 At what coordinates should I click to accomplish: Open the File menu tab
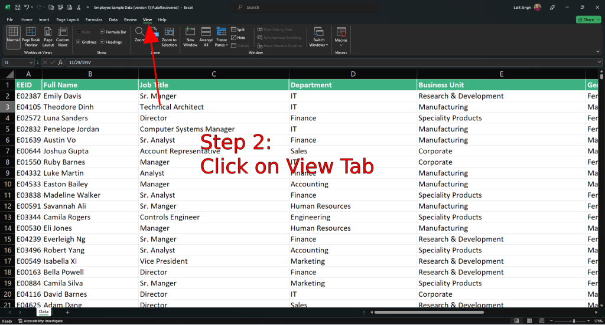click(x=9, y=19)
